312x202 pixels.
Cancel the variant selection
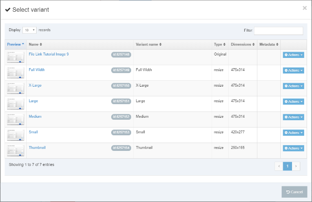pyautogui.click(x=294, y=192)
